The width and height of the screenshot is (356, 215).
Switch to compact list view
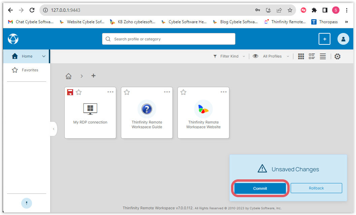point(323,56)
